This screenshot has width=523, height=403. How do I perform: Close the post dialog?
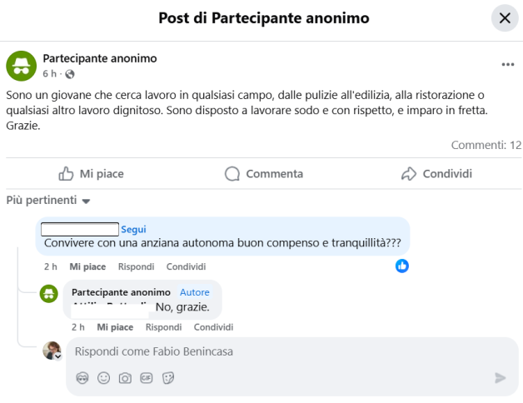[504, 17]
